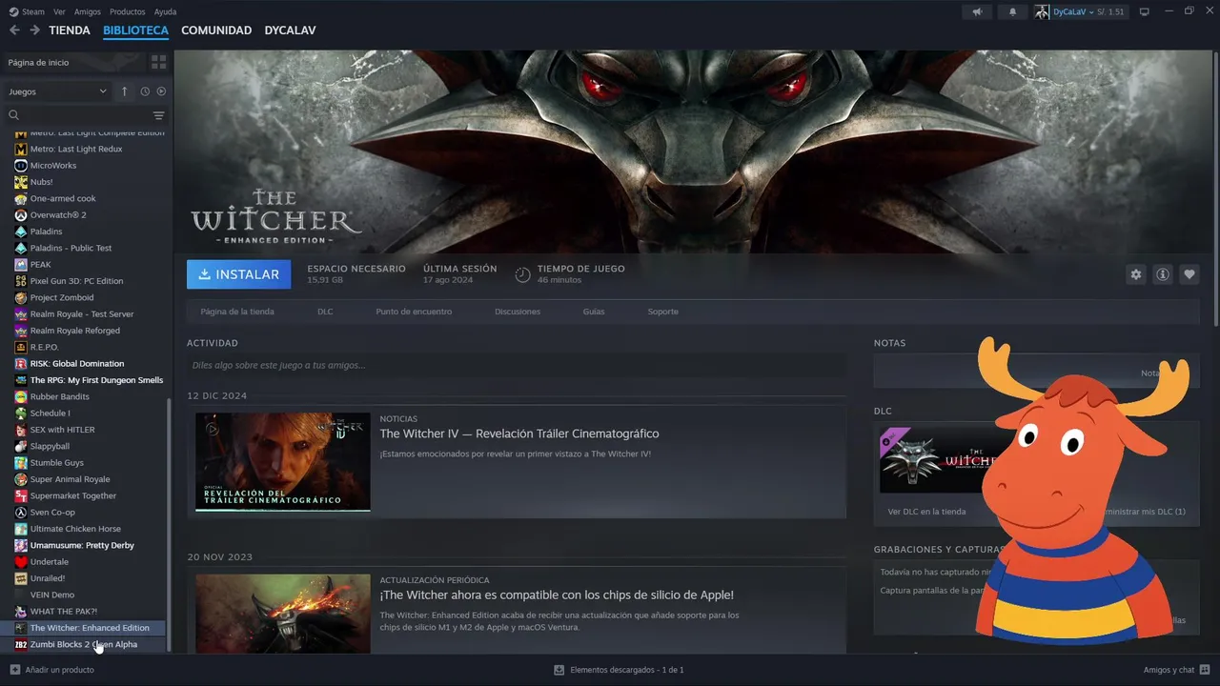1220x686 pixels.
Task: Open game settings gear icon
Action: click(1135, 274)
